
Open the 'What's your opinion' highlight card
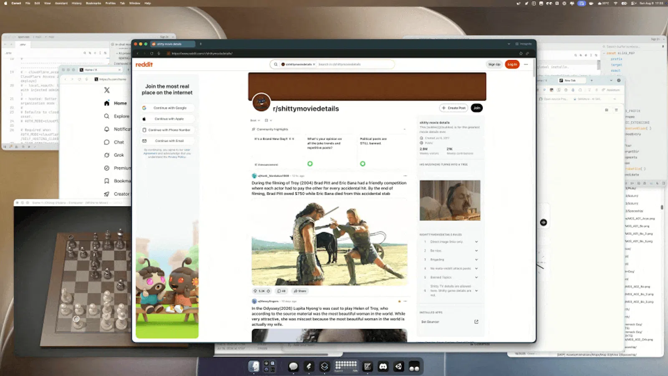click(x=330, y=150)
